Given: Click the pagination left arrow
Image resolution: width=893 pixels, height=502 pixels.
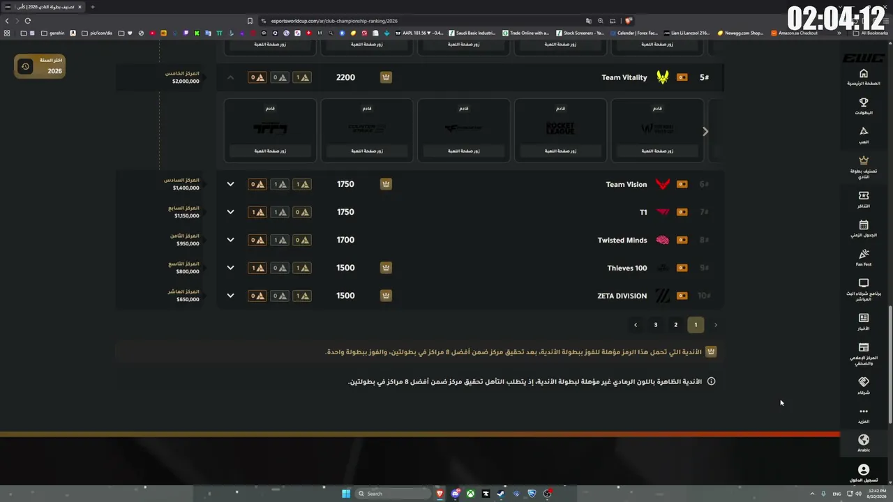Looking at the screenshot, I should [x=635, y=325].
